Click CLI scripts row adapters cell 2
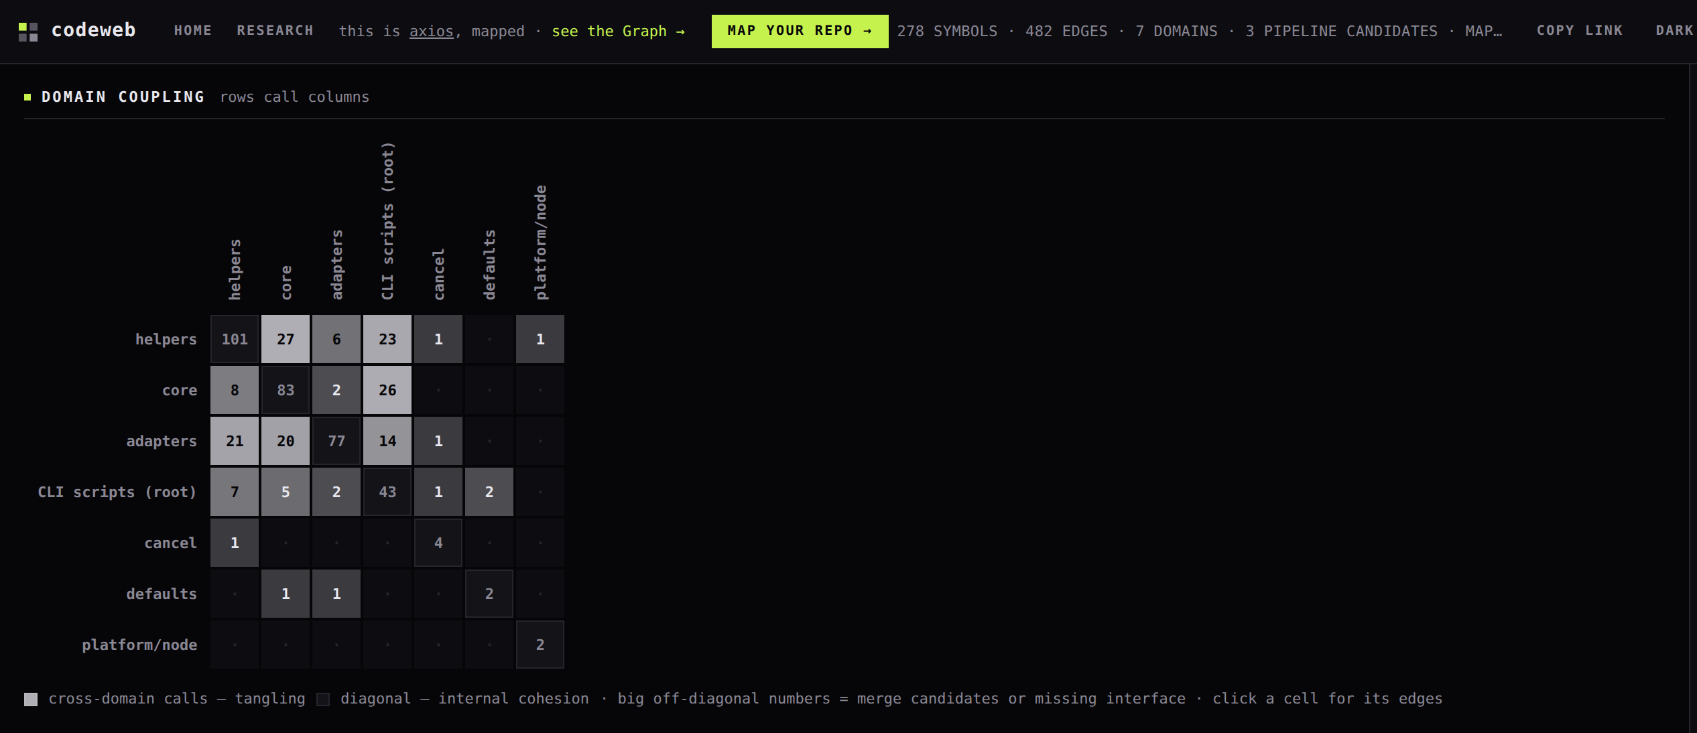The image size is (1697, 733). [336, 492]
